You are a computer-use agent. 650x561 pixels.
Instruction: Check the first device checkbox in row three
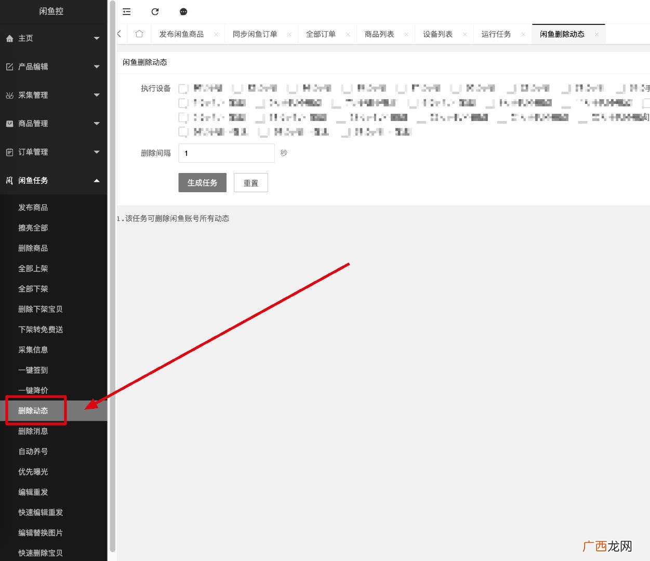(x=183, y=117)
